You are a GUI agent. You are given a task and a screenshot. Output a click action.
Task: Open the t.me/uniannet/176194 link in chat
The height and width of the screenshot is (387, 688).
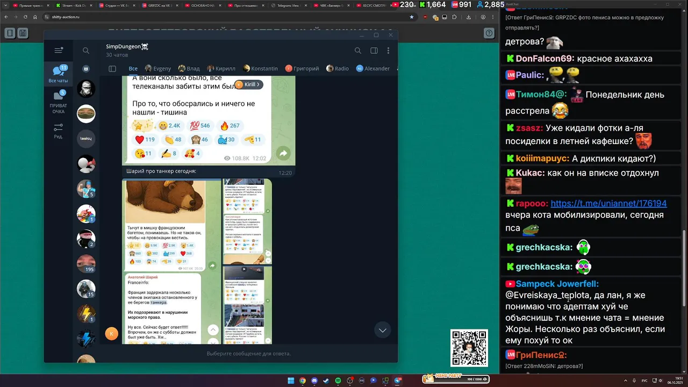(x=608, y=204)
